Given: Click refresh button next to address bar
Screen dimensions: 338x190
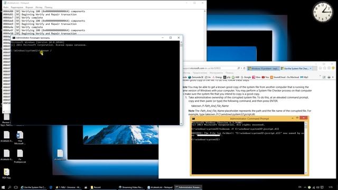Looking at the screenshot, I should 244,68.
